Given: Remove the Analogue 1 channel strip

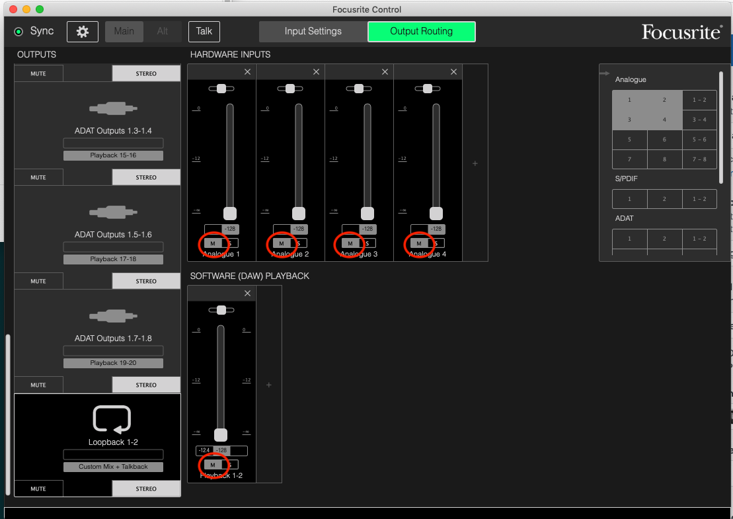Looking at the screenshot, I should click(x=247, y=72).
